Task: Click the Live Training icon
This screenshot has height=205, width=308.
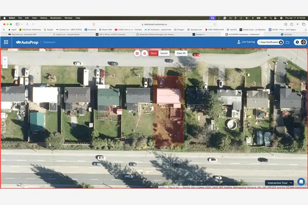Action: pos(238,42)
